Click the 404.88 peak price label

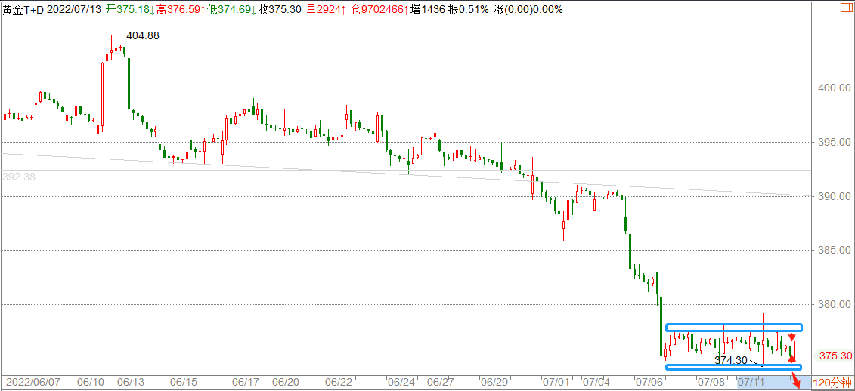143,36
